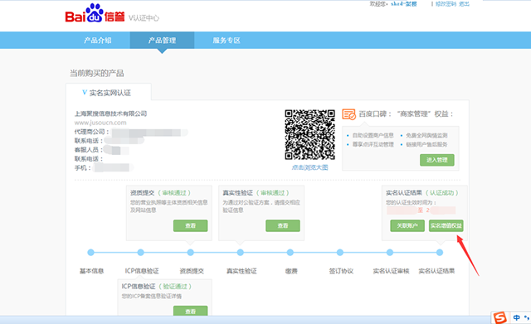Viewport: 531px width, 324px height.
Task: Click the logged-in username link
Action: [404, 4]
